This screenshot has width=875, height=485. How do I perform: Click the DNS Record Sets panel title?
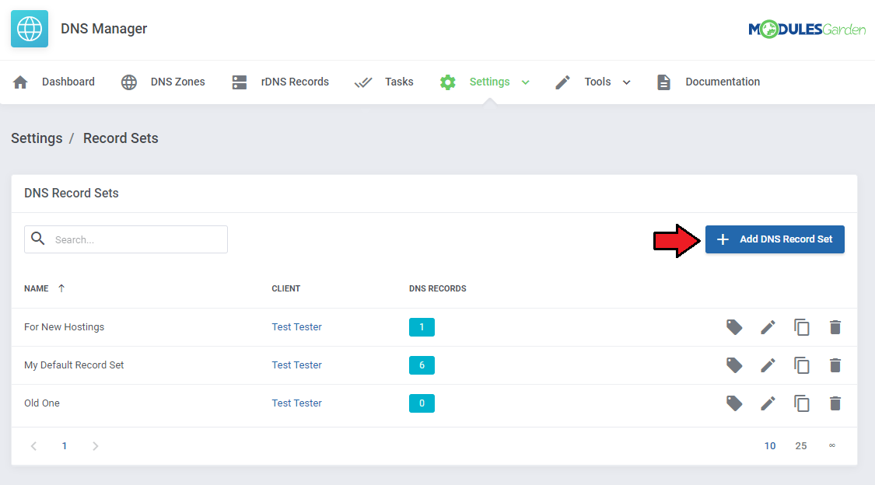(72, 194)
